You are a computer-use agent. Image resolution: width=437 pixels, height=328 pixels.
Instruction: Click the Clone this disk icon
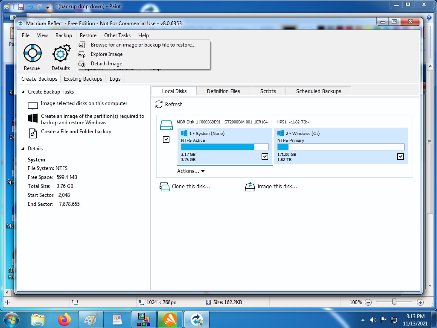pyautogui.click(x=164, y=187)
